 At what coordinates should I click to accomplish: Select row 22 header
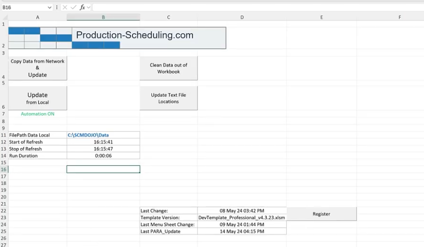(x=4, y=211)
